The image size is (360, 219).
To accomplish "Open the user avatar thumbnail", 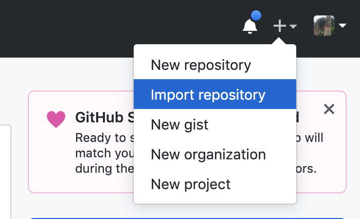I will (324, 26).
